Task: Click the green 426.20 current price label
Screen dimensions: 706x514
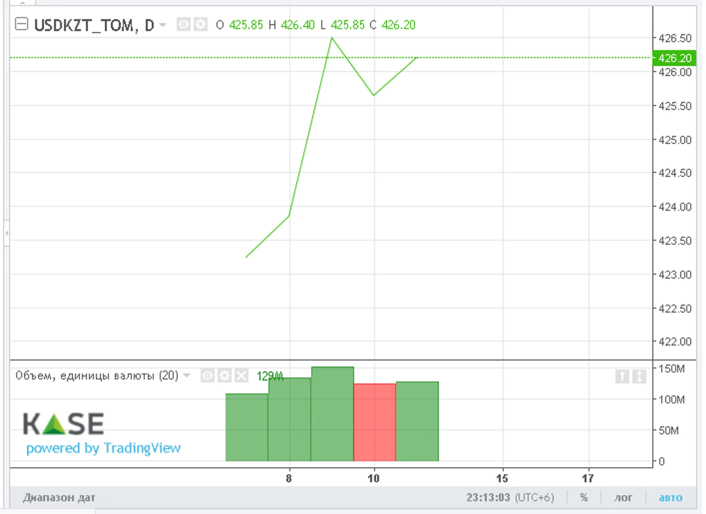Action: click(x=674, y=58)
